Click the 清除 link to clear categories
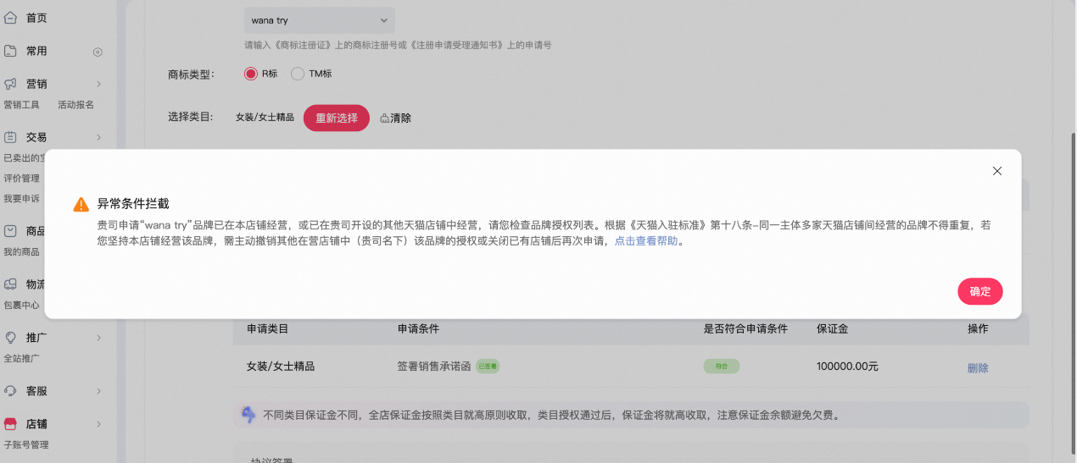1077x463 pixels. pyautogui.click(x=401, y=119)
